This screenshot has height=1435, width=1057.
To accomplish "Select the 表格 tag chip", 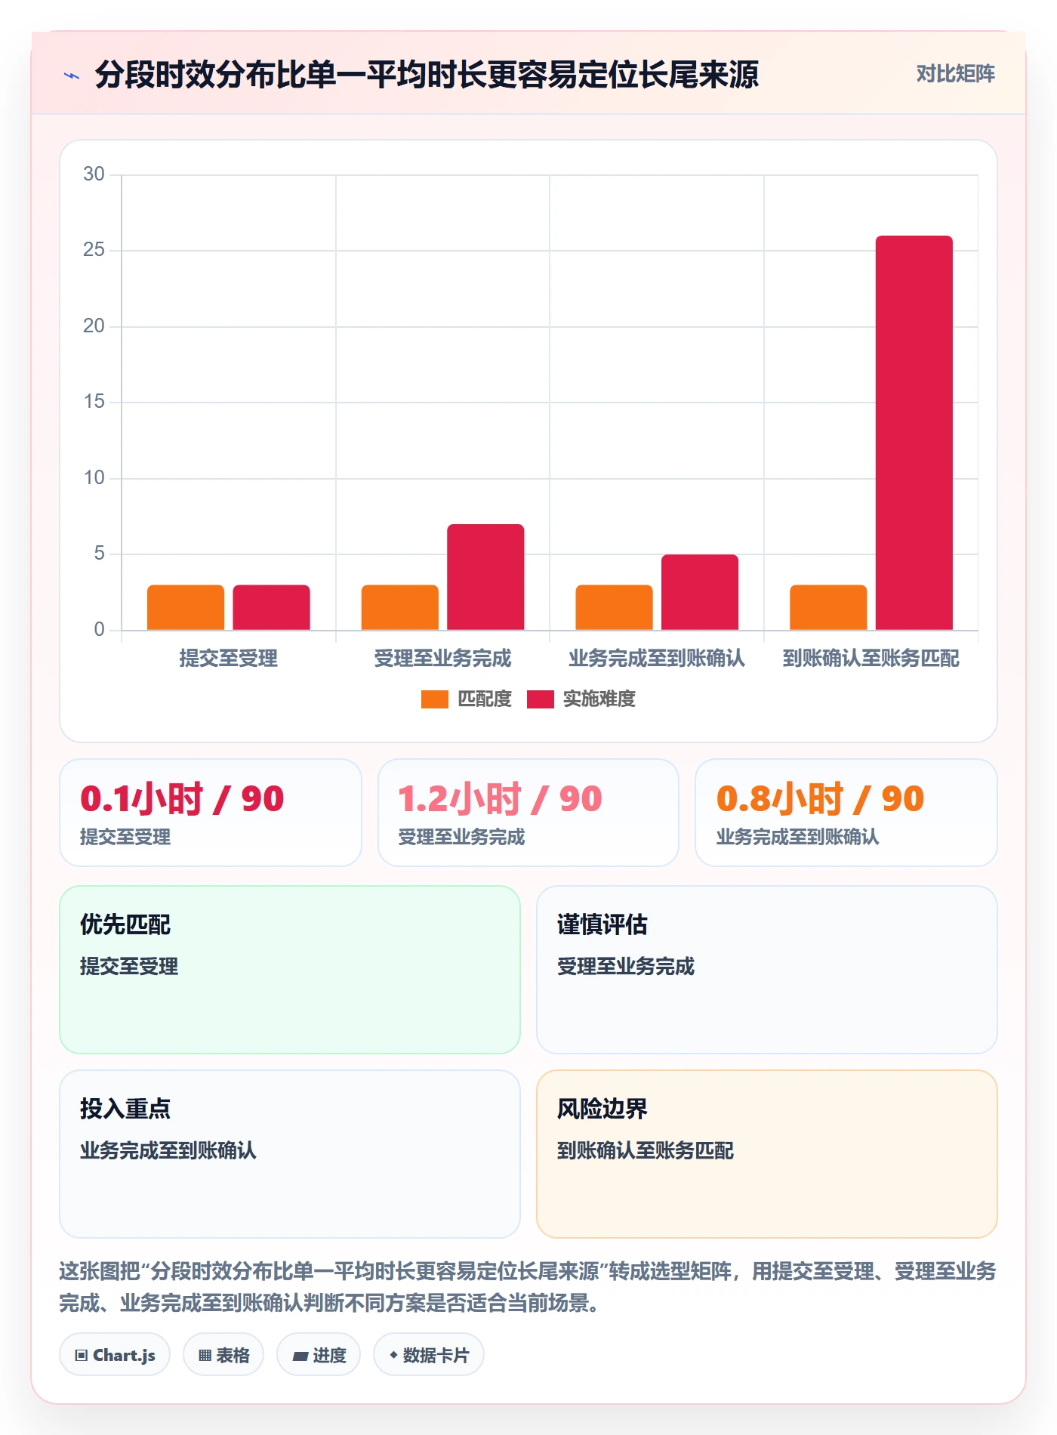I will coord(223,1355).
